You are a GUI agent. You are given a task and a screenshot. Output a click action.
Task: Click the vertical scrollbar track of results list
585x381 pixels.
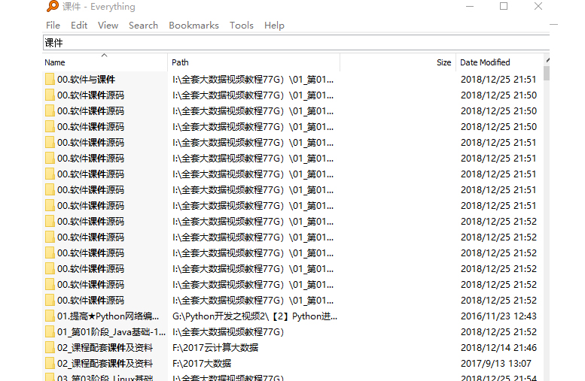coord(547,225)
